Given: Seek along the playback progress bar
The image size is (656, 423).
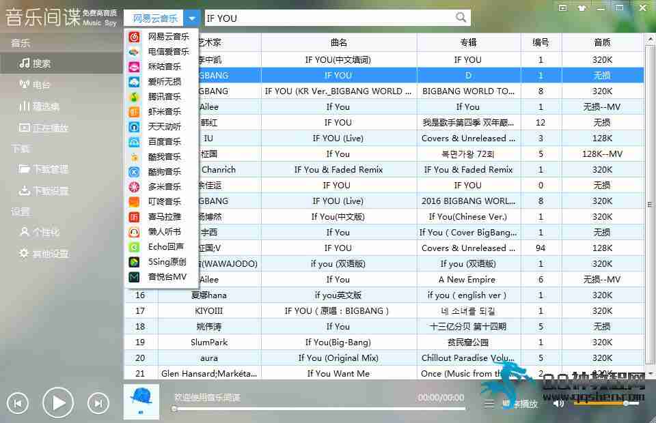Looking at the screenshot, I should (x=320, y=409).
